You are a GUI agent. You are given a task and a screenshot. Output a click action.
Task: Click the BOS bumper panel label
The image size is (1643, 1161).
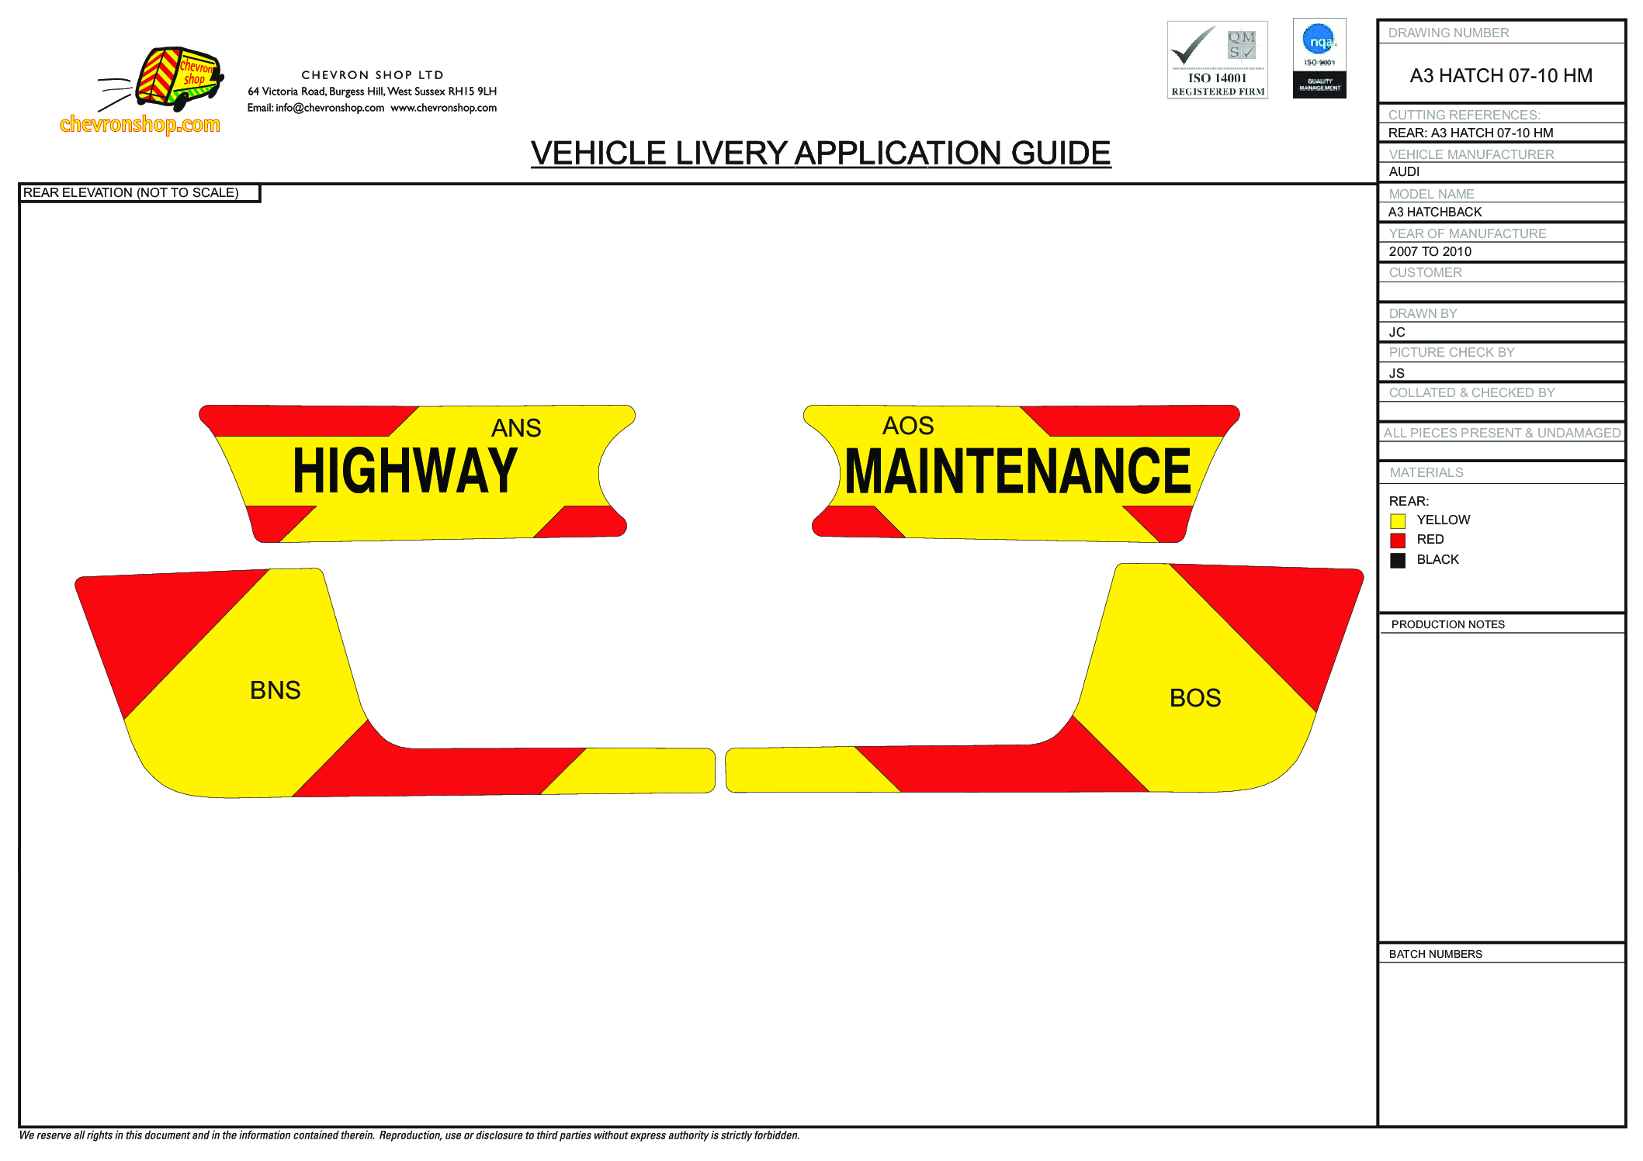(x=1194, y=698)
